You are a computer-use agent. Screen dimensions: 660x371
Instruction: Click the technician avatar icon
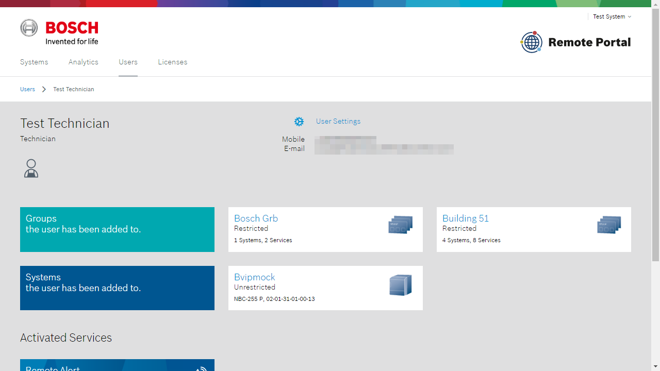(x=31, y=168)
